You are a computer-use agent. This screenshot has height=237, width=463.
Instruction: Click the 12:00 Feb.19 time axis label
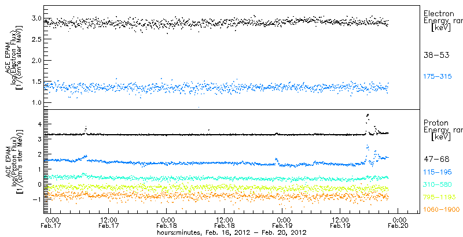pyautogui.click(x=340, y=223)
